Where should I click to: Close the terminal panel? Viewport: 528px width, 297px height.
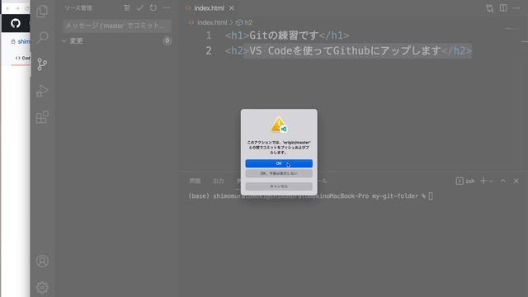point(516,181)
